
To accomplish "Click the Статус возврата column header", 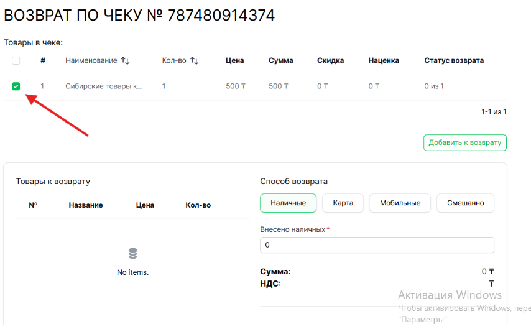I will pos(454,60).
